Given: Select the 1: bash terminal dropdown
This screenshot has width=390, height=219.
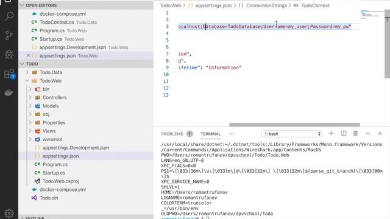Looking at the screenshot, I should pos(291,134).
